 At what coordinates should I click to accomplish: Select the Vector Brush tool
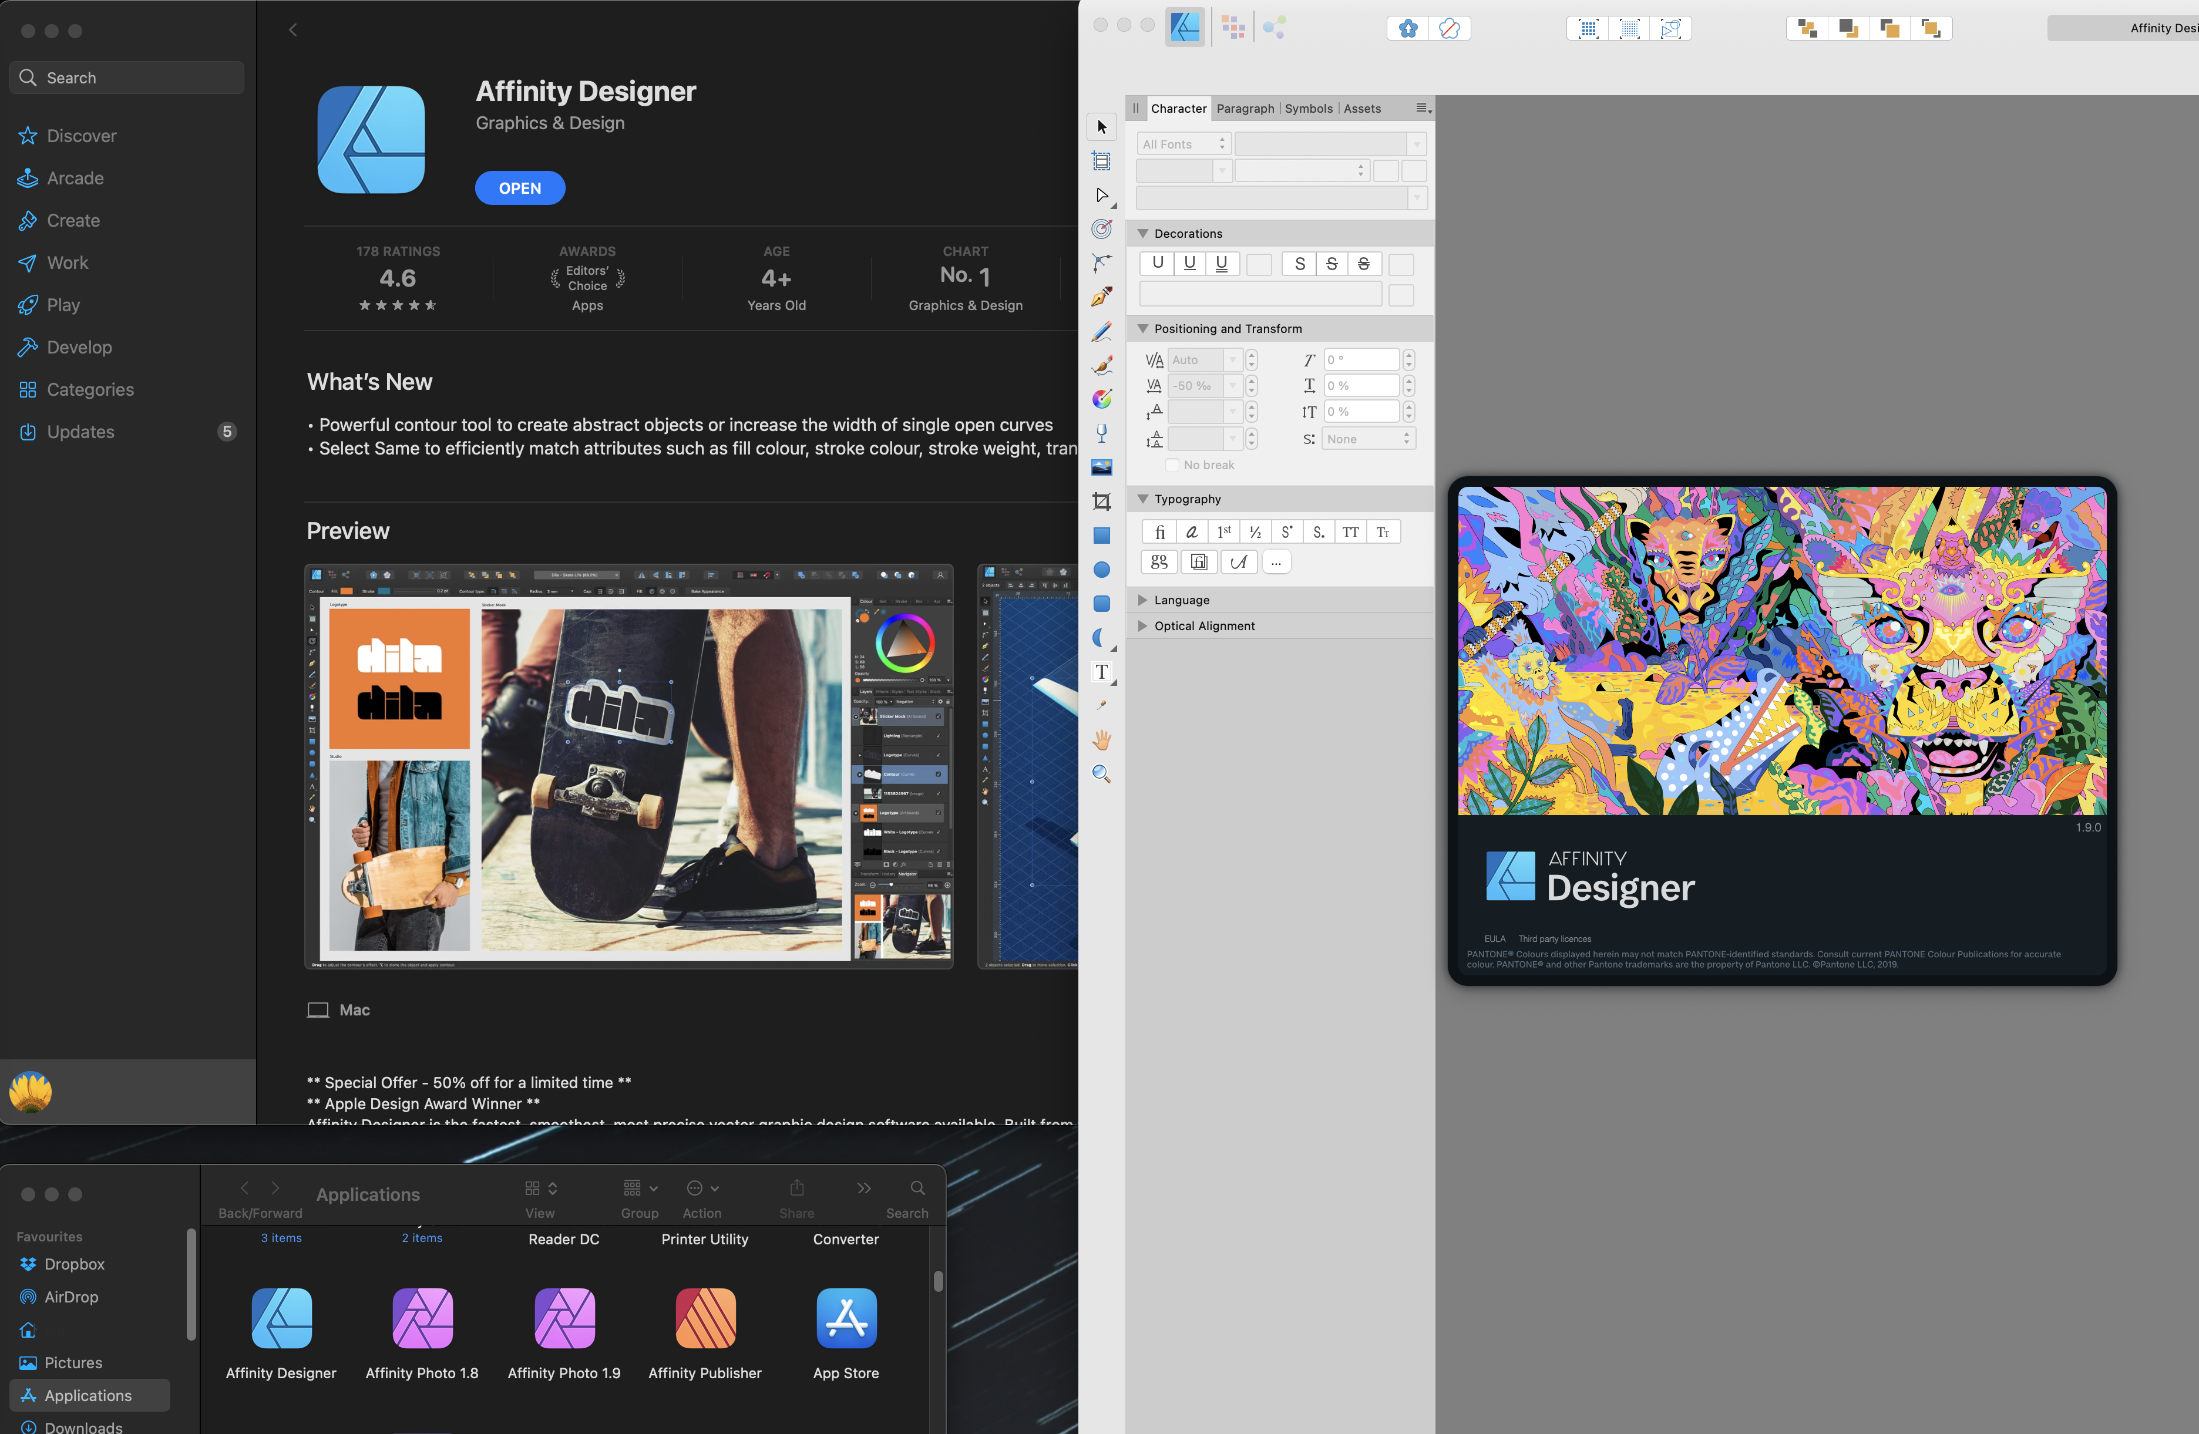pos(1101,365)
